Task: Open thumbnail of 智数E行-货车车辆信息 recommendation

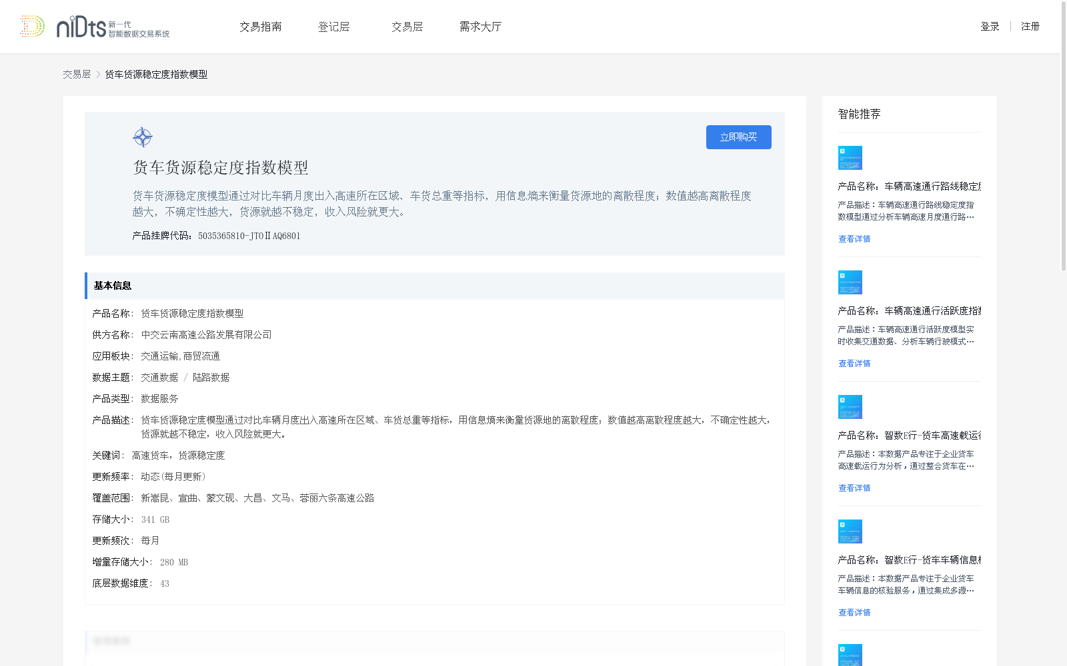Action: point(850,531)
